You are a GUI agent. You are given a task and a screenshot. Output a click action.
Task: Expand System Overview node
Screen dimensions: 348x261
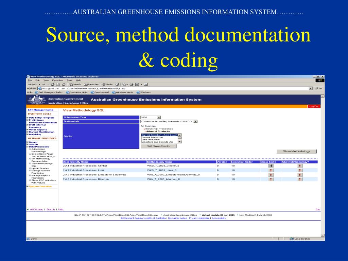28,187
